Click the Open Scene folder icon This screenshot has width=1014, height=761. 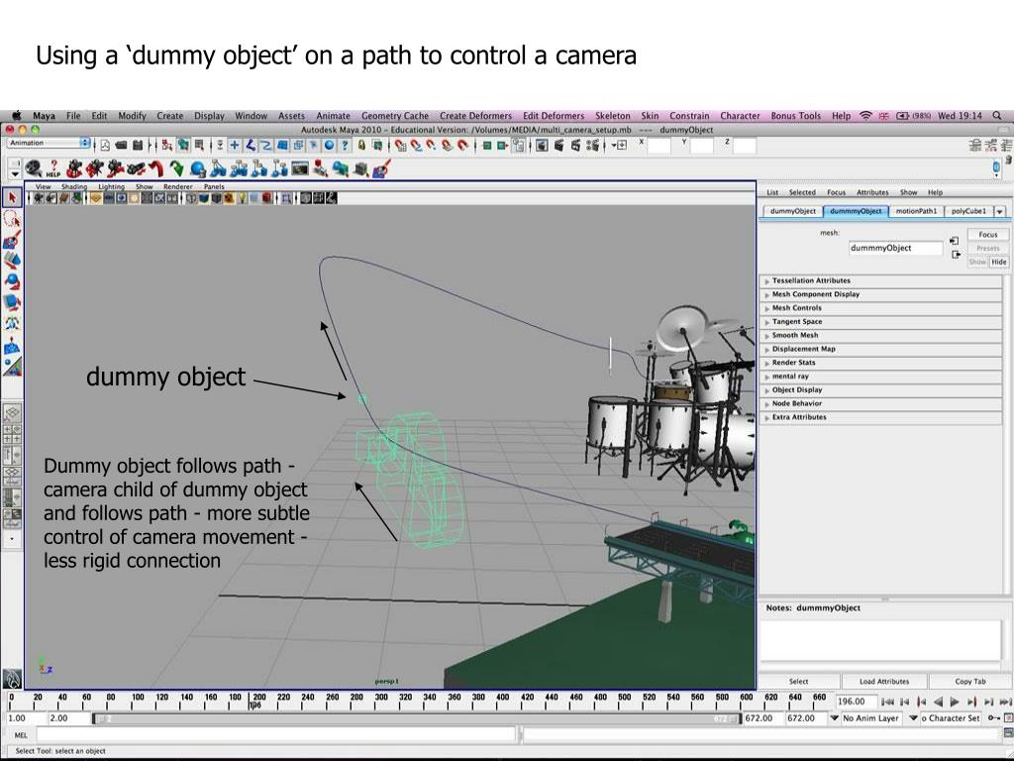[121, 146]
